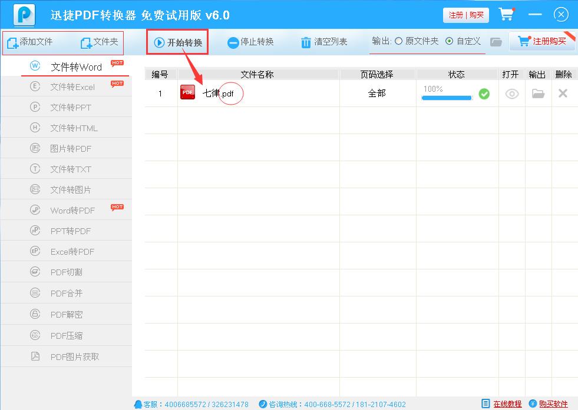
Task: Select 原文件夹 output radio option
Action: [x=417, y=41]
